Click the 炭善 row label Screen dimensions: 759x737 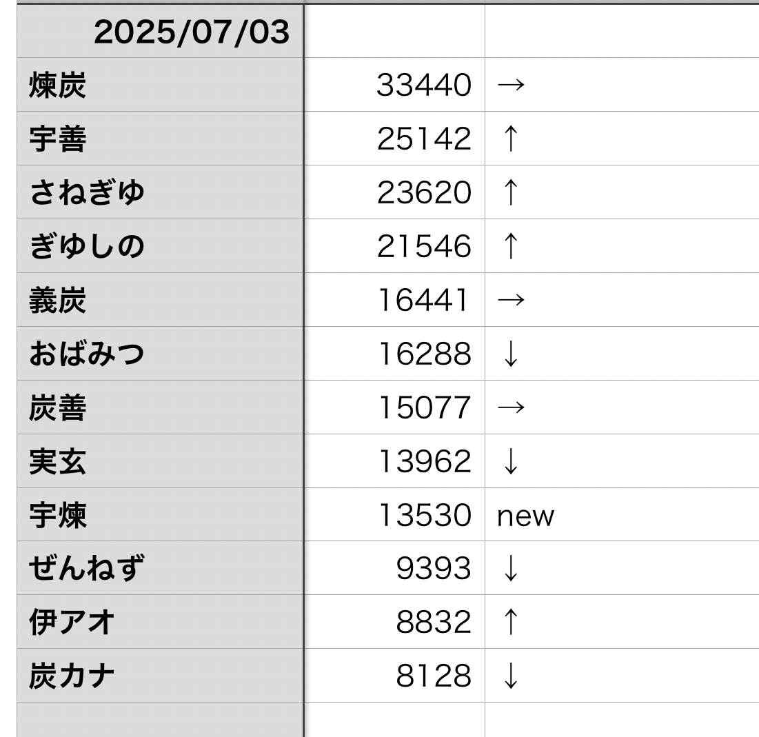tap(160, 407)
